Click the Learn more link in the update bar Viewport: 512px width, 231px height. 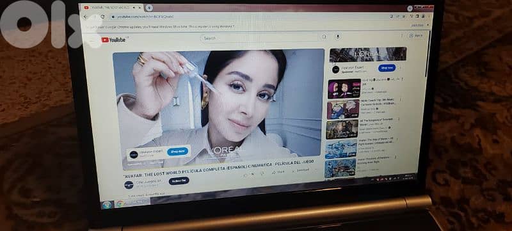tap(417, 25)
